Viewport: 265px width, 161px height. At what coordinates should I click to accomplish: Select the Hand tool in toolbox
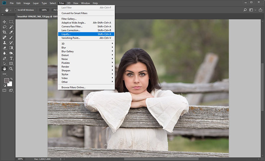4,69
